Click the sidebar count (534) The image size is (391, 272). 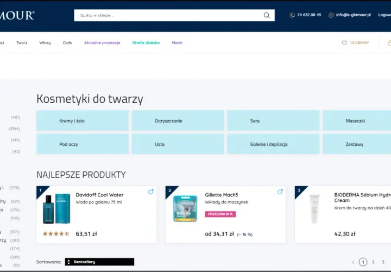15,232
